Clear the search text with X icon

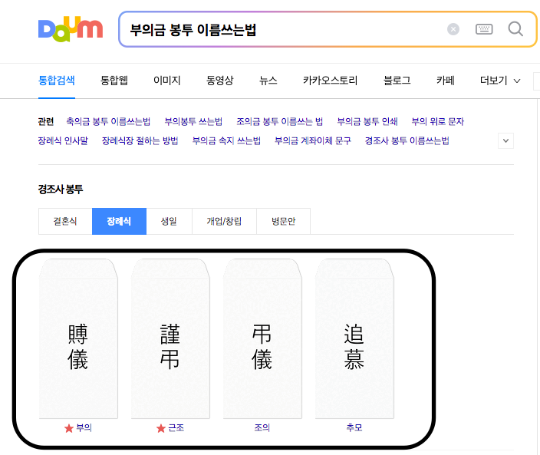[x=453, y=29]
